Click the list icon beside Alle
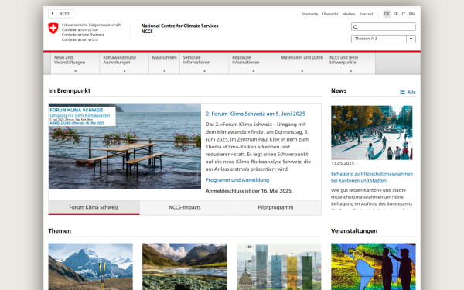Viewport: 464px width, 290px height. click(x=402, y=92)
